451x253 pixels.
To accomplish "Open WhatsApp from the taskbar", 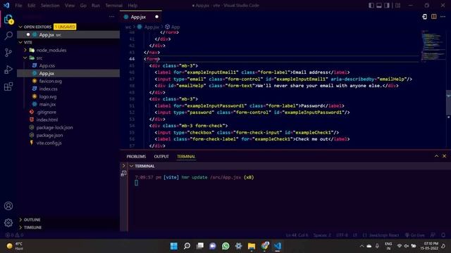I will [x=225, y=246].
